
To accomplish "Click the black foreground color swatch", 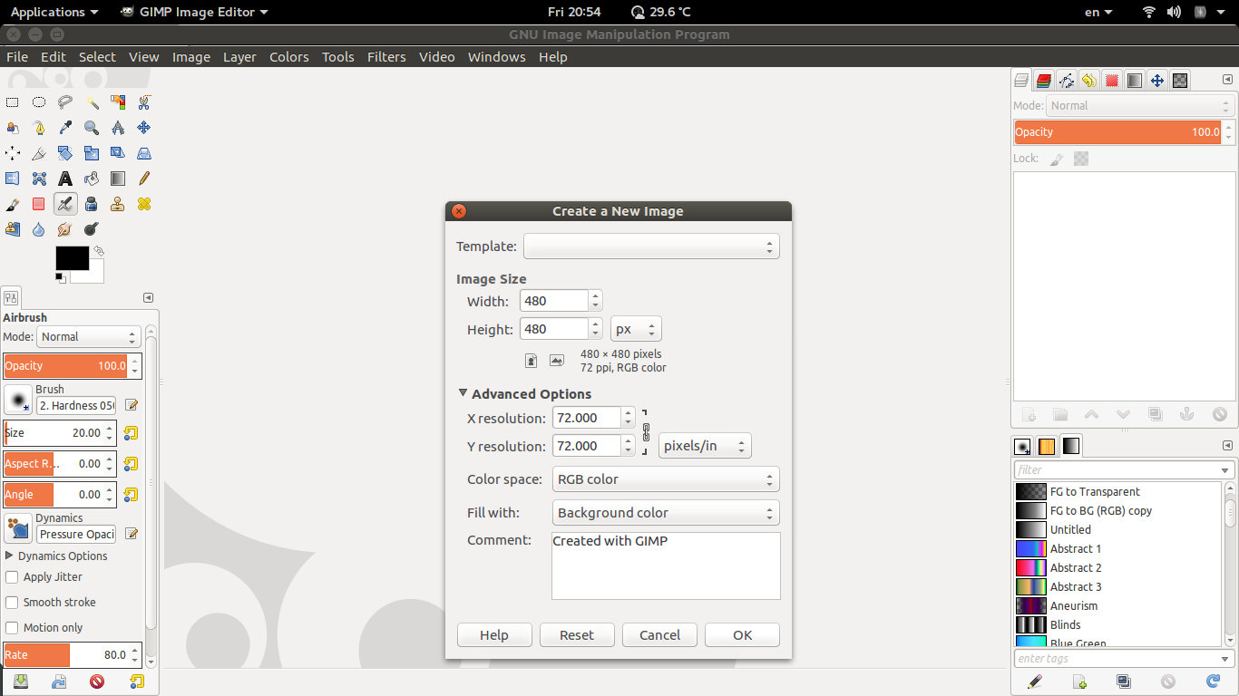I will coord(72,257).
